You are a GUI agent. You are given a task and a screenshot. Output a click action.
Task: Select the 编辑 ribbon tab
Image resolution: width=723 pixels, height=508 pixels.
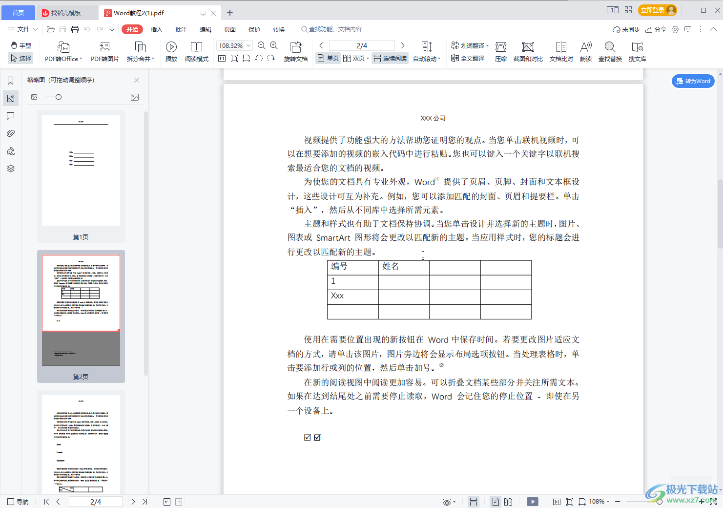[x=206, y=29]
